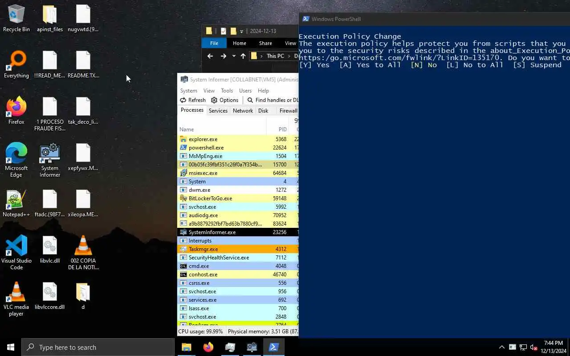Click the Windows Start button
570x356 pixels.
click(11, 347)
